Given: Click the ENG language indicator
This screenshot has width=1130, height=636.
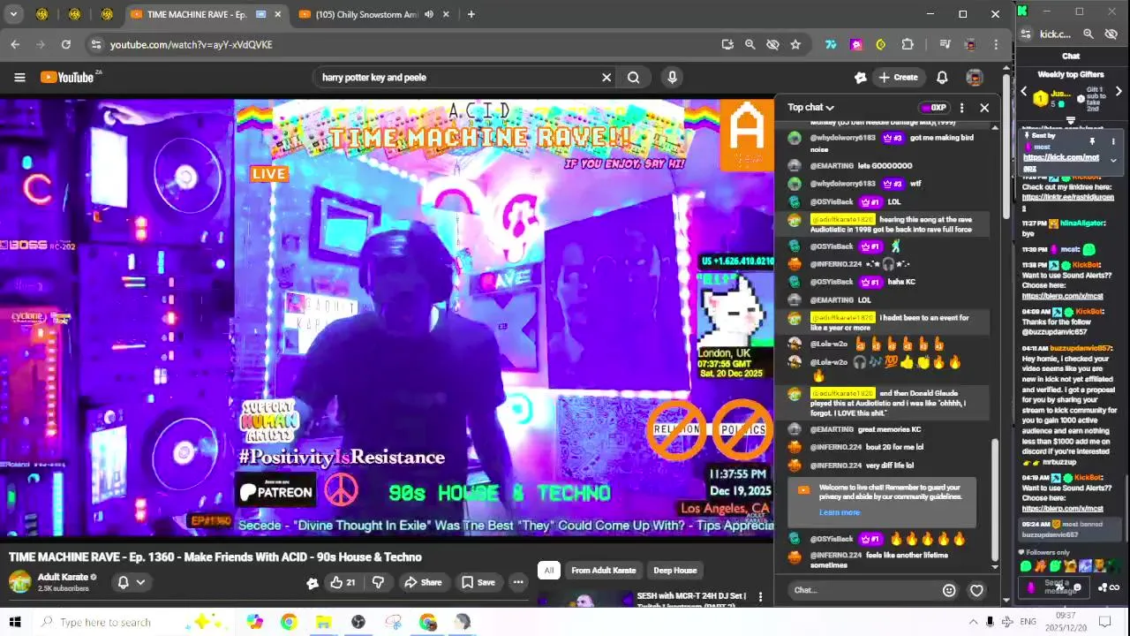Looking at the screenshot, I should click(x=1028, y=622).
